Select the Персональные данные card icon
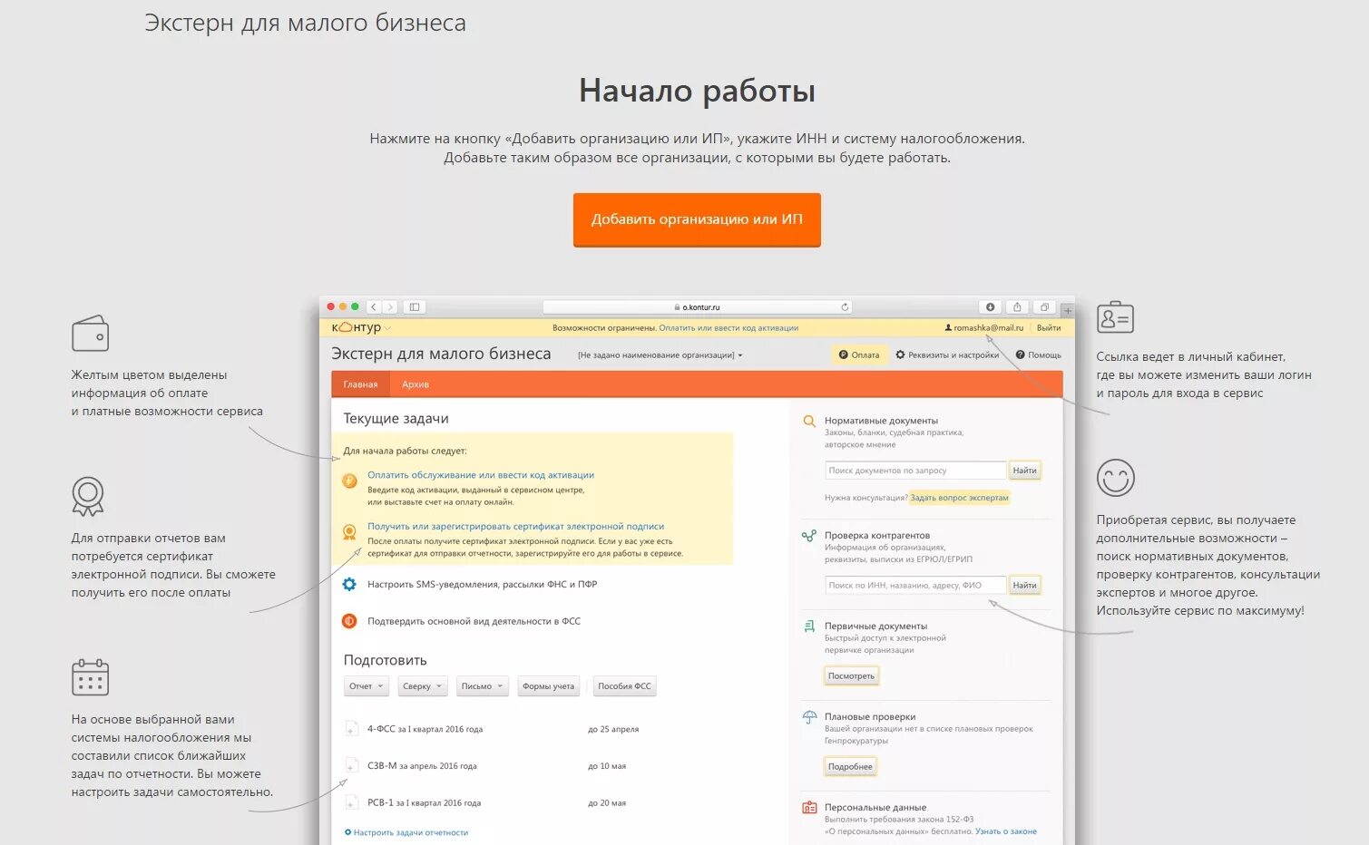This screenshot has height=845, width=1369. coord(808,807)
